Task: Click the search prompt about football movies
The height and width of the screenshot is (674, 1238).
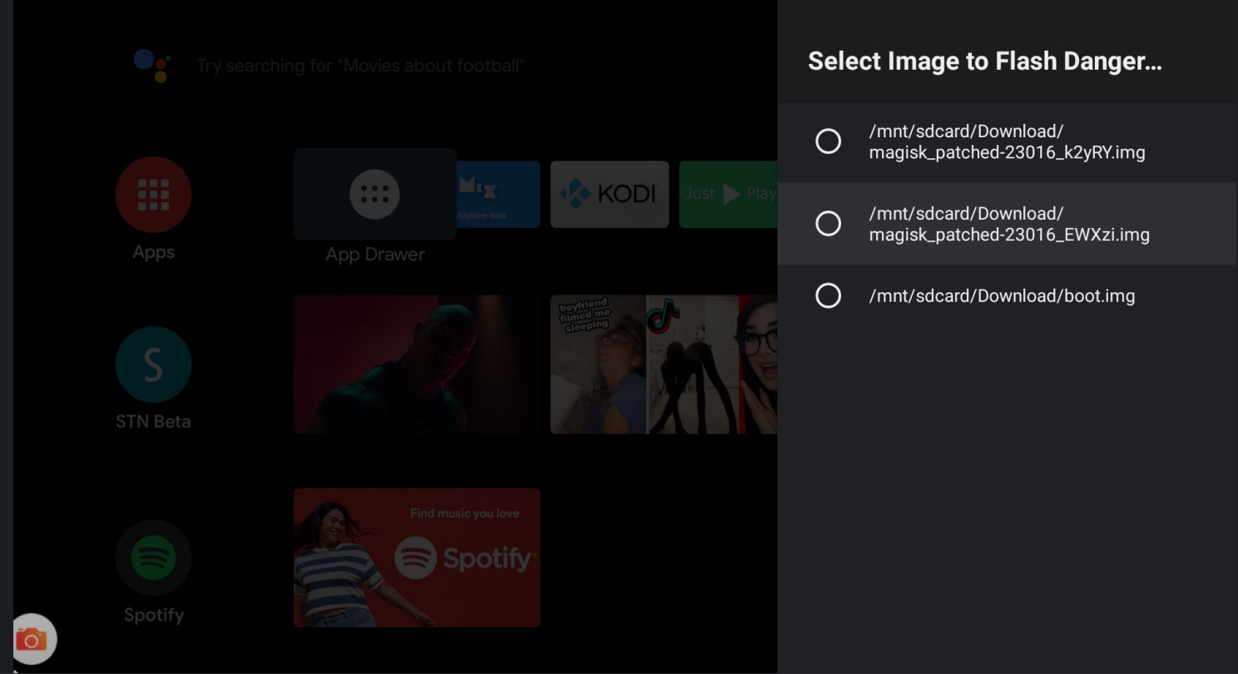Action: coord(360,66)
